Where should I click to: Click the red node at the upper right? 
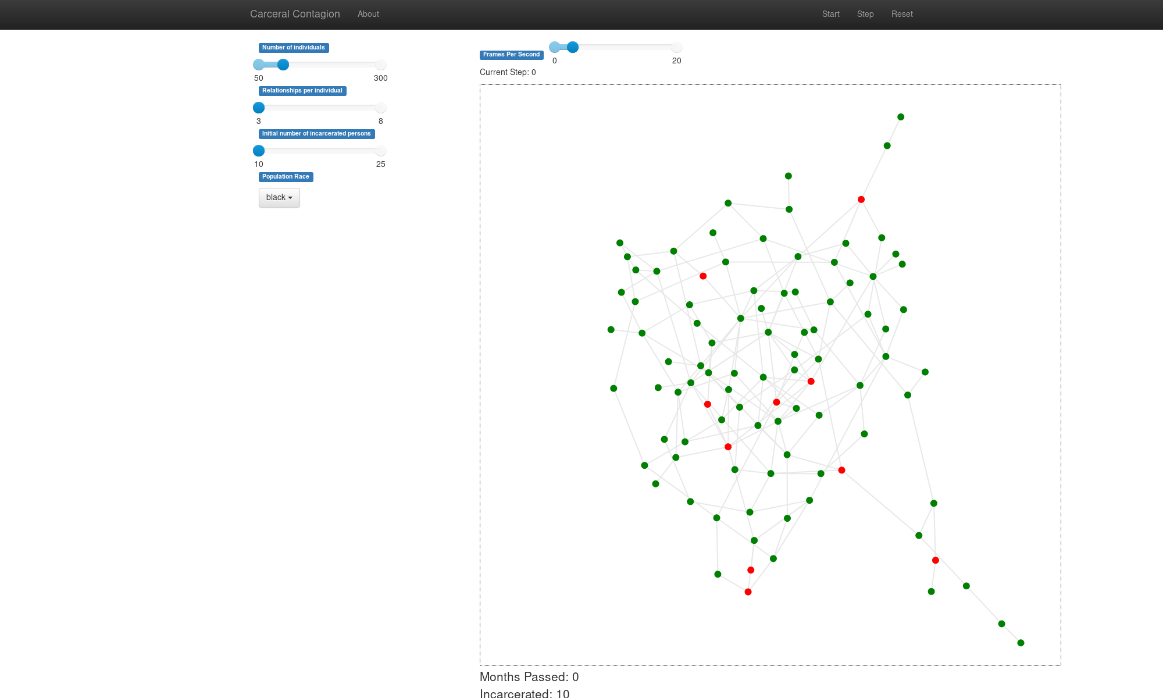861,200
